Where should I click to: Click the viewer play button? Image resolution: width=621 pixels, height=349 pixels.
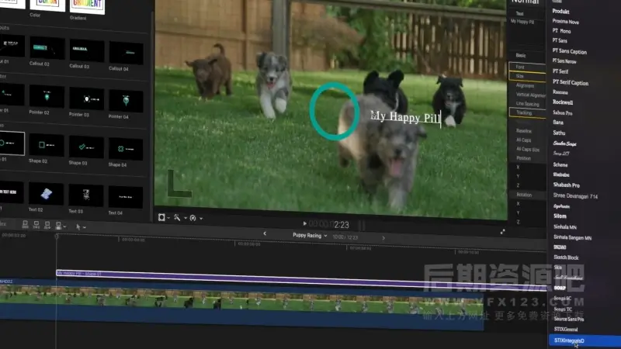(x=304, y=223)
